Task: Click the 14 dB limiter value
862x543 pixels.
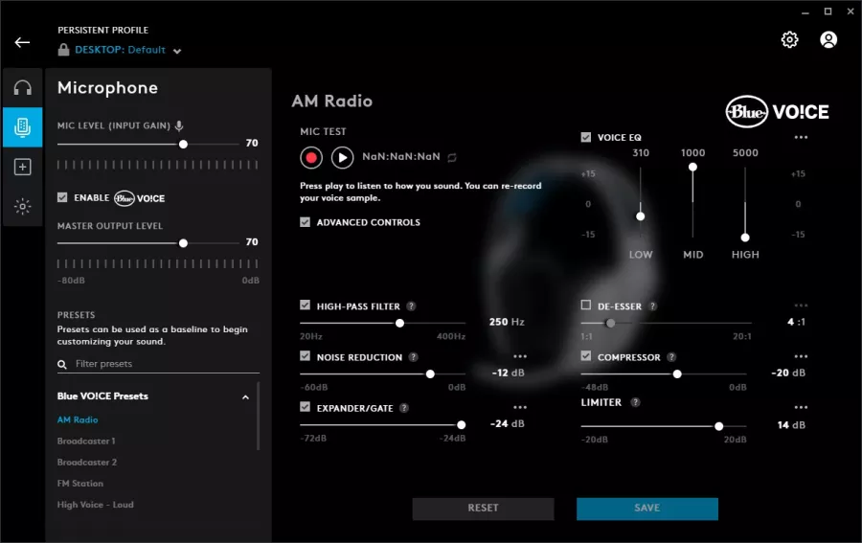Action: (792, 425)
